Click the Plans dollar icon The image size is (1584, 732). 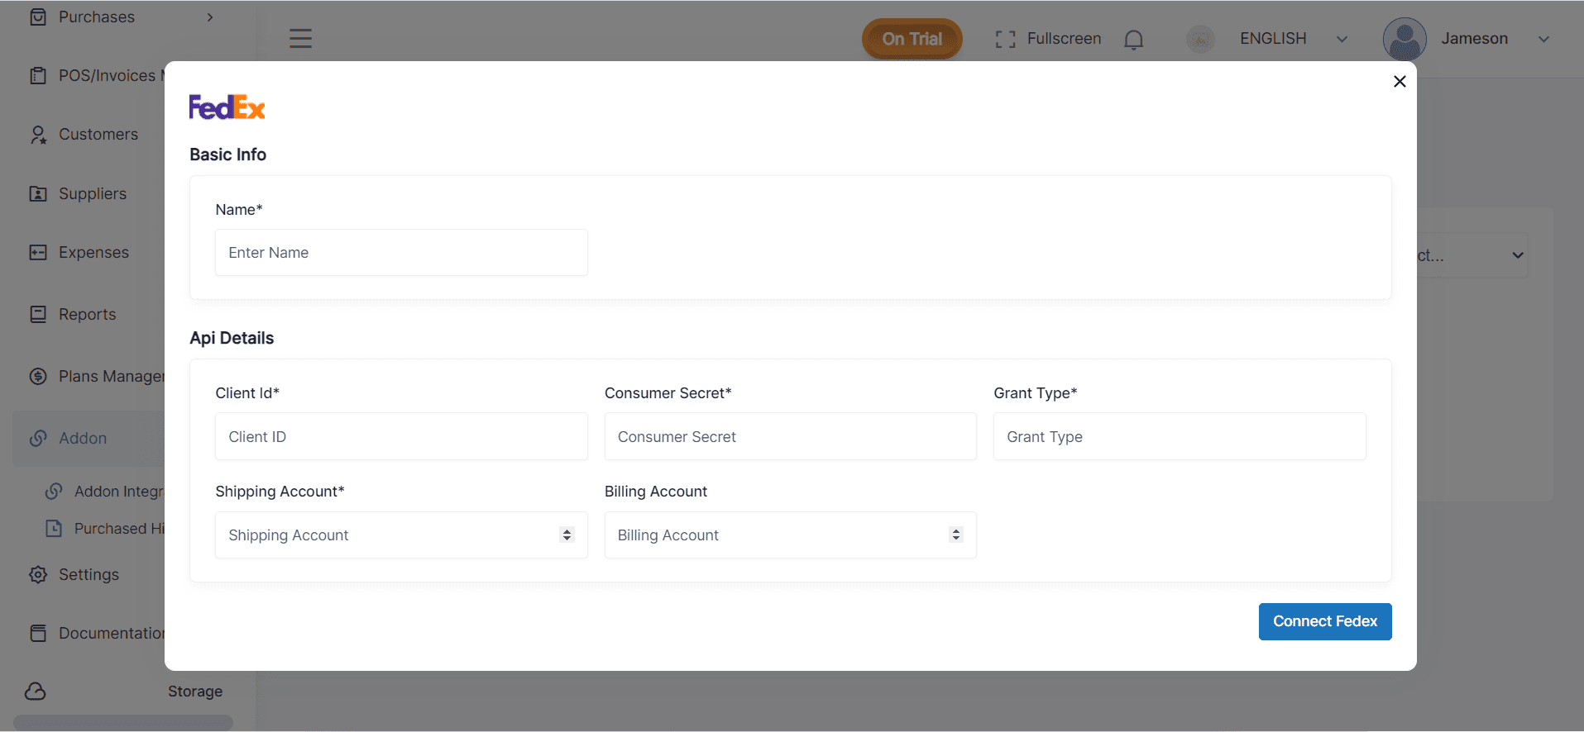pos(38,377)
